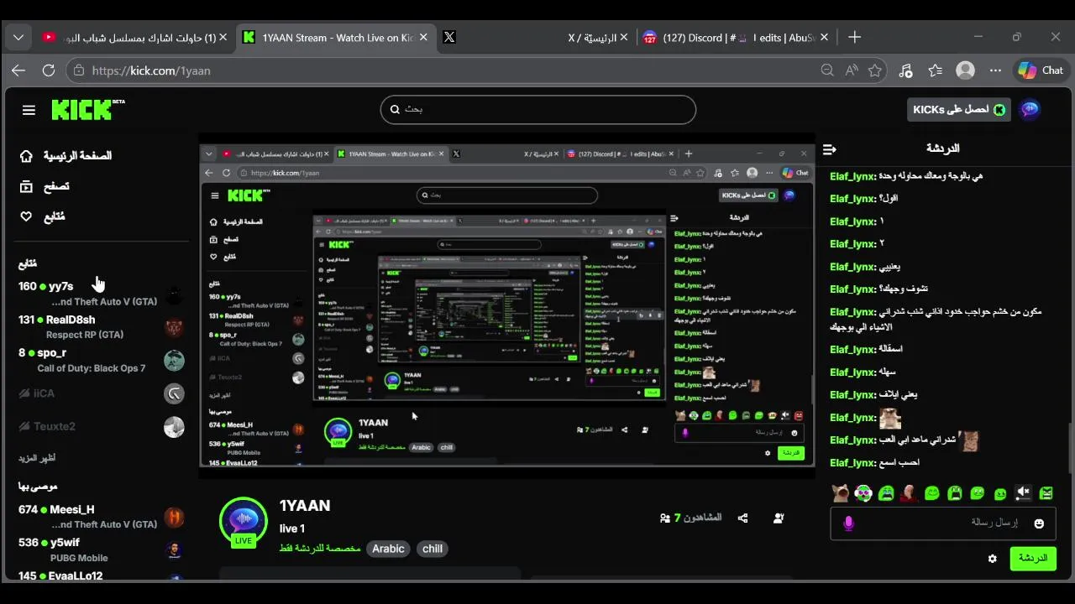Click the Arabic tag
This screenshot has height=604, width=1075.
388,549
